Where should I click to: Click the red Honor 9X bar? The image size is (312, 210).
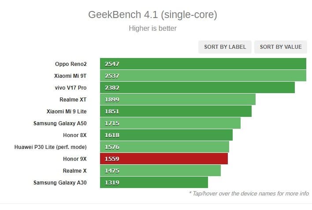tap(164, 159)
